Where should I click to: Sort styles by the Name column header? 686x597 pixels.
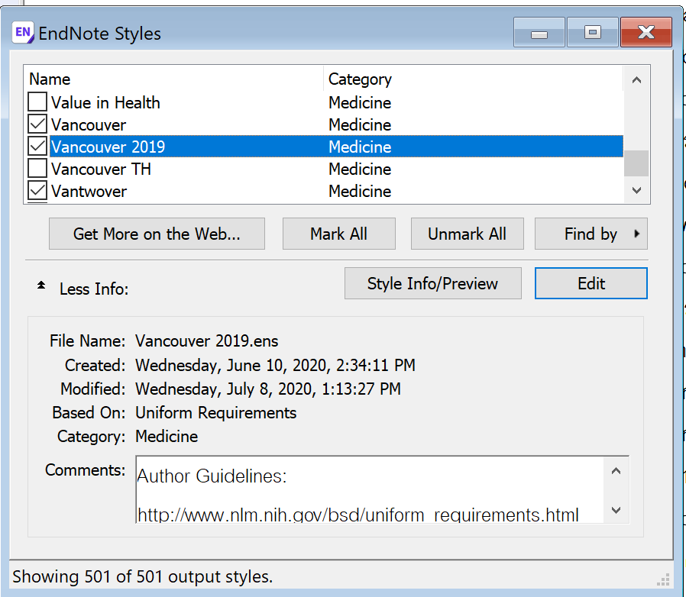coord(173,79)
